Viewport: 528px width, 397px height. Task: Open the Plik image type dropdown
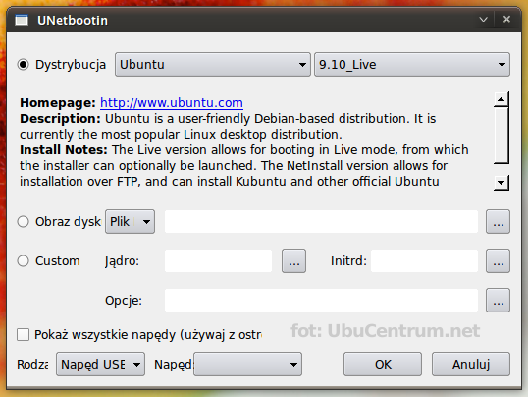pos(130,222)
